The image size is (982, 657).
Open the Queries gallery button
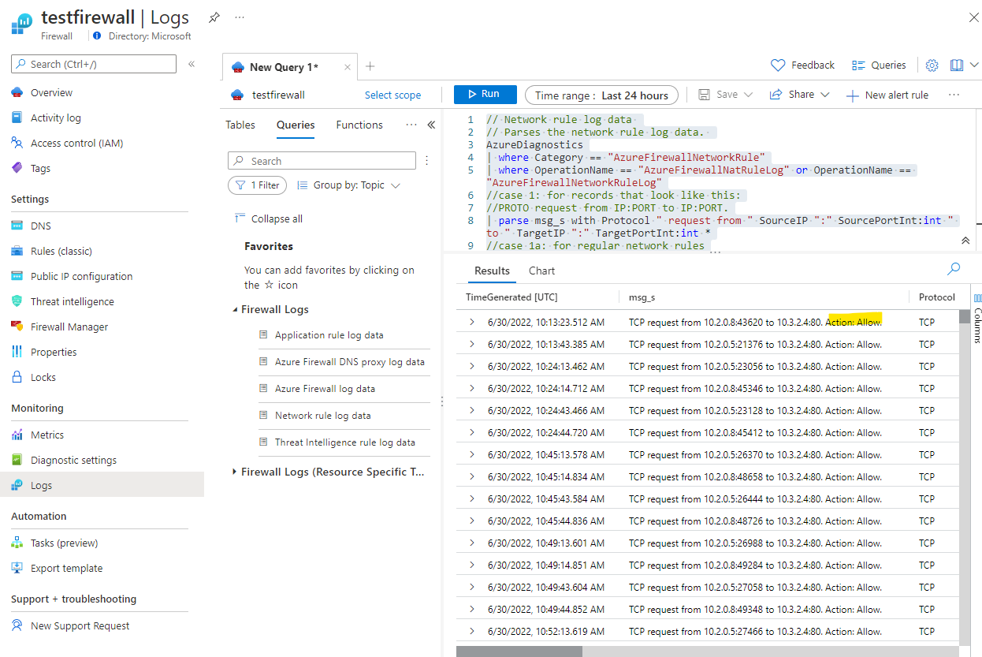coord(880,65)
